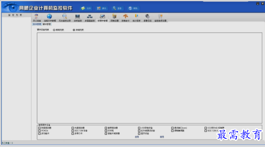Open control commands orange icon
Viewport: 265px width, 147px height.
pyautogui.click(x=125, y=18)
